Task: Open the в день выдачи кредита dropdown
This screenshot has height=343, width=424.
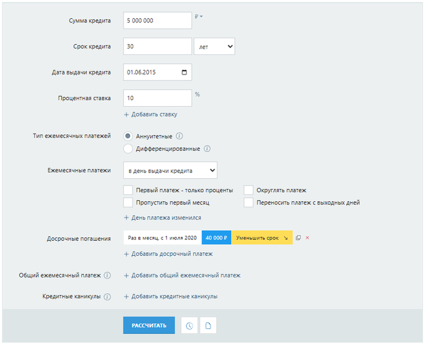Action: pos(170,170)
